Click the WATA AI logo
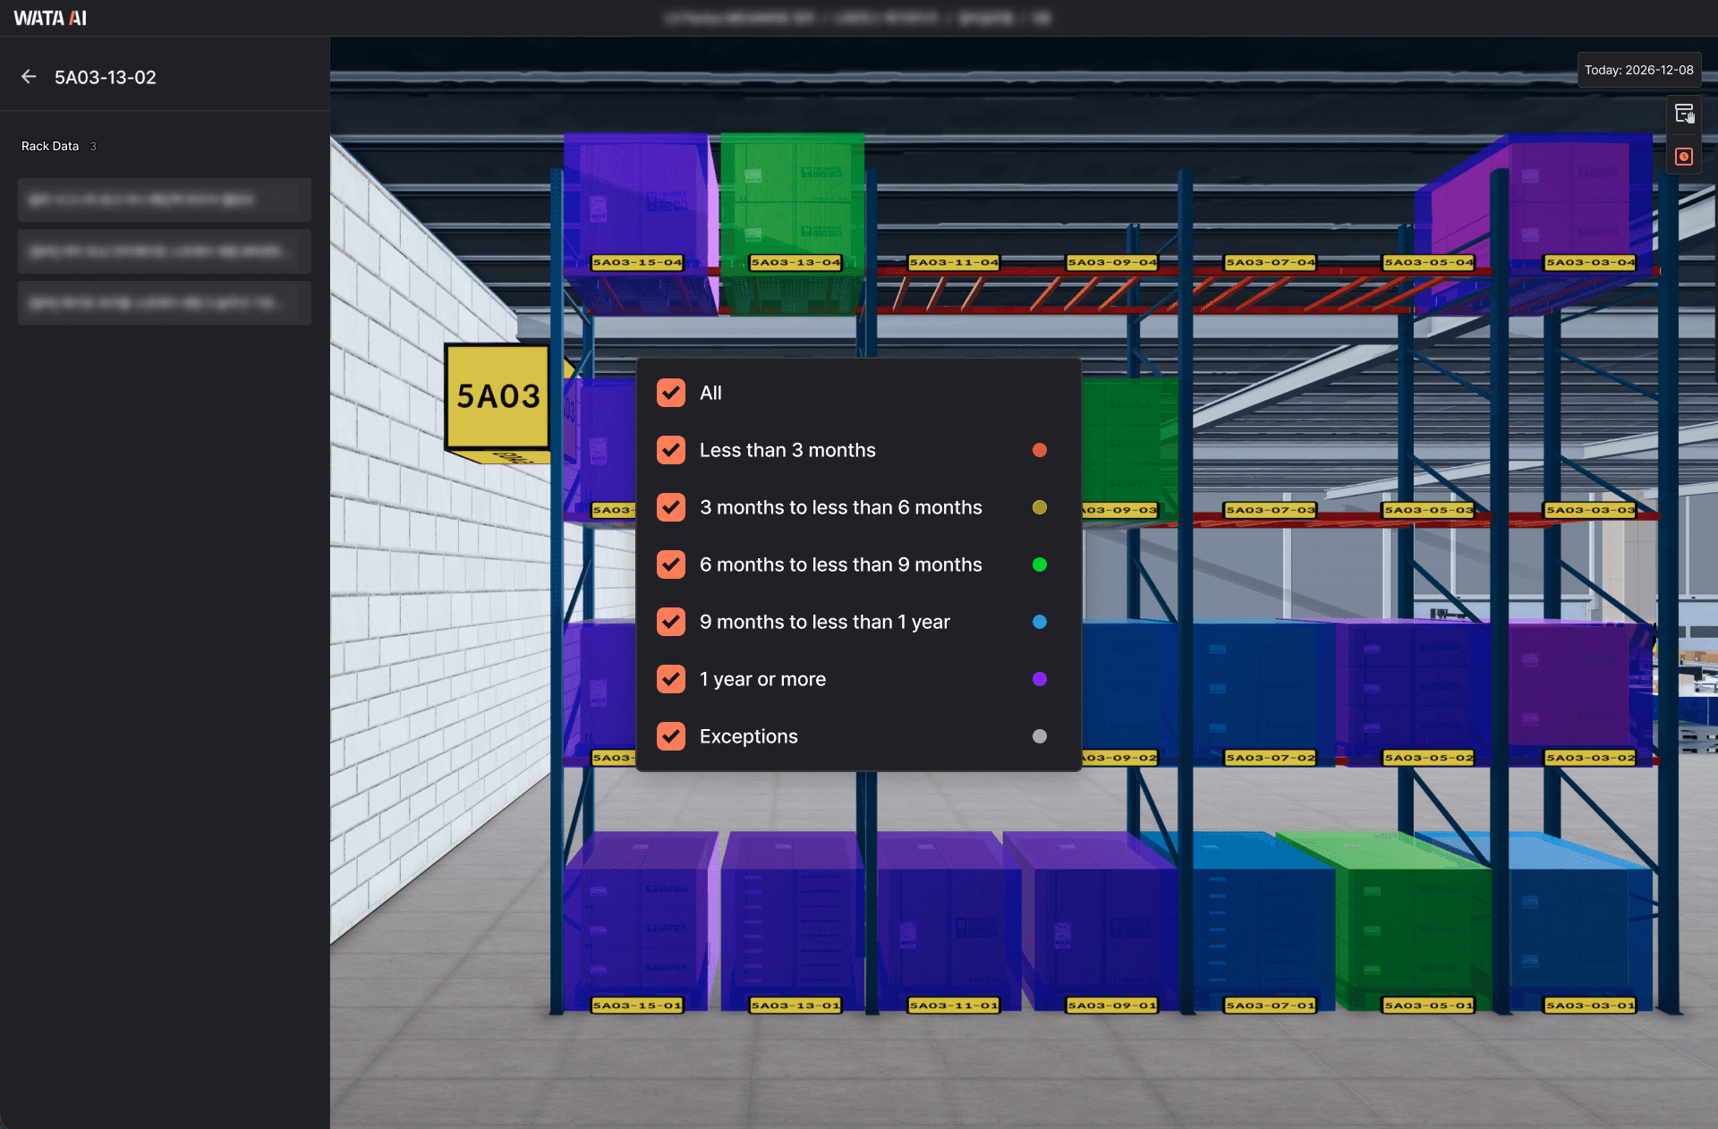 (x=50, y=18)
